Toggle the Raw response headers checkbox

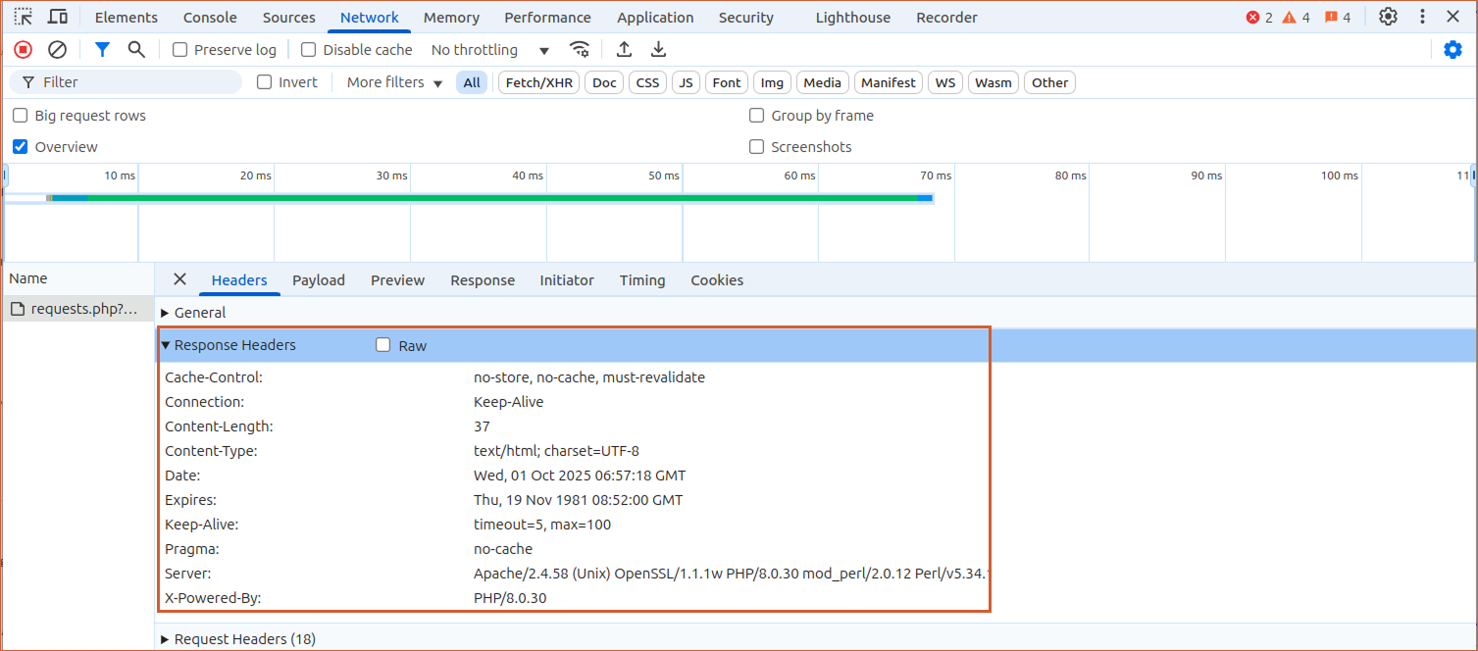[383, 345]
